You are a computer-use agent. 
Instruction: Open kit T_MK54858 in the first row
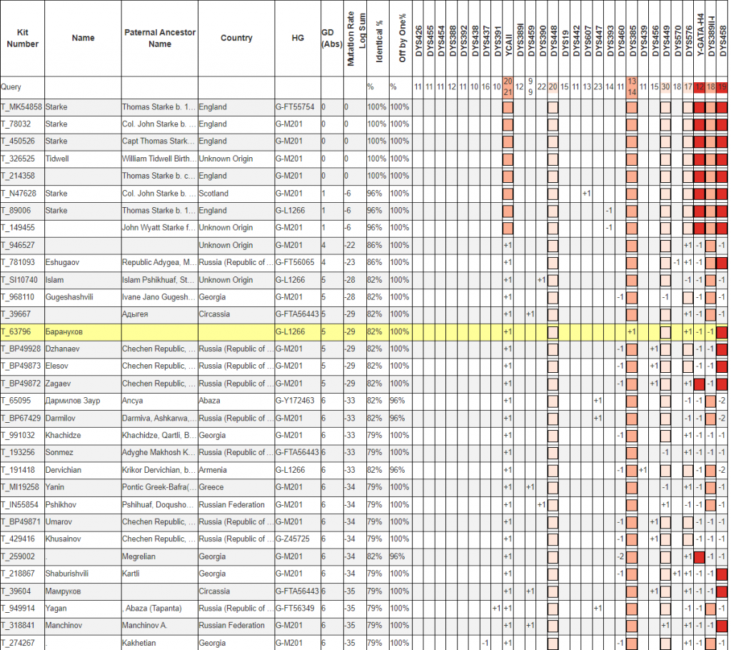21,107
